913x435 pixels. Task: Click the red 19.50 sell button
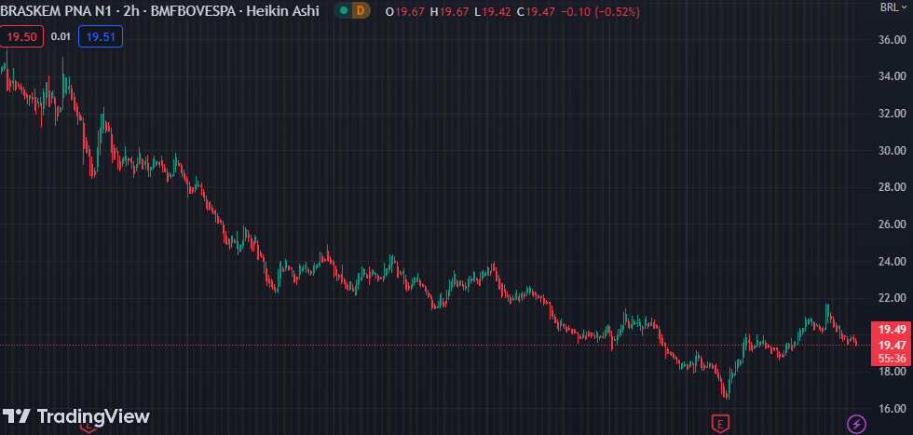[22, 37]
